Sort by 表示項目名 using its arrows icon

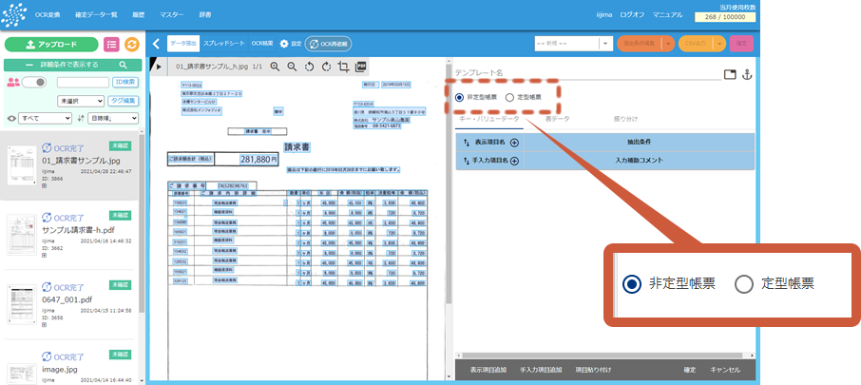pos(467,143)
